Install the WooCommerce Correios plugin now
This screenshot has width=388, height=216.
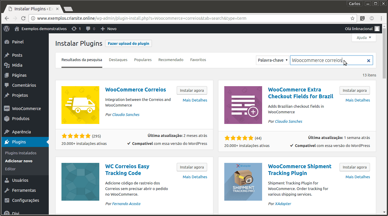point(192,91)
